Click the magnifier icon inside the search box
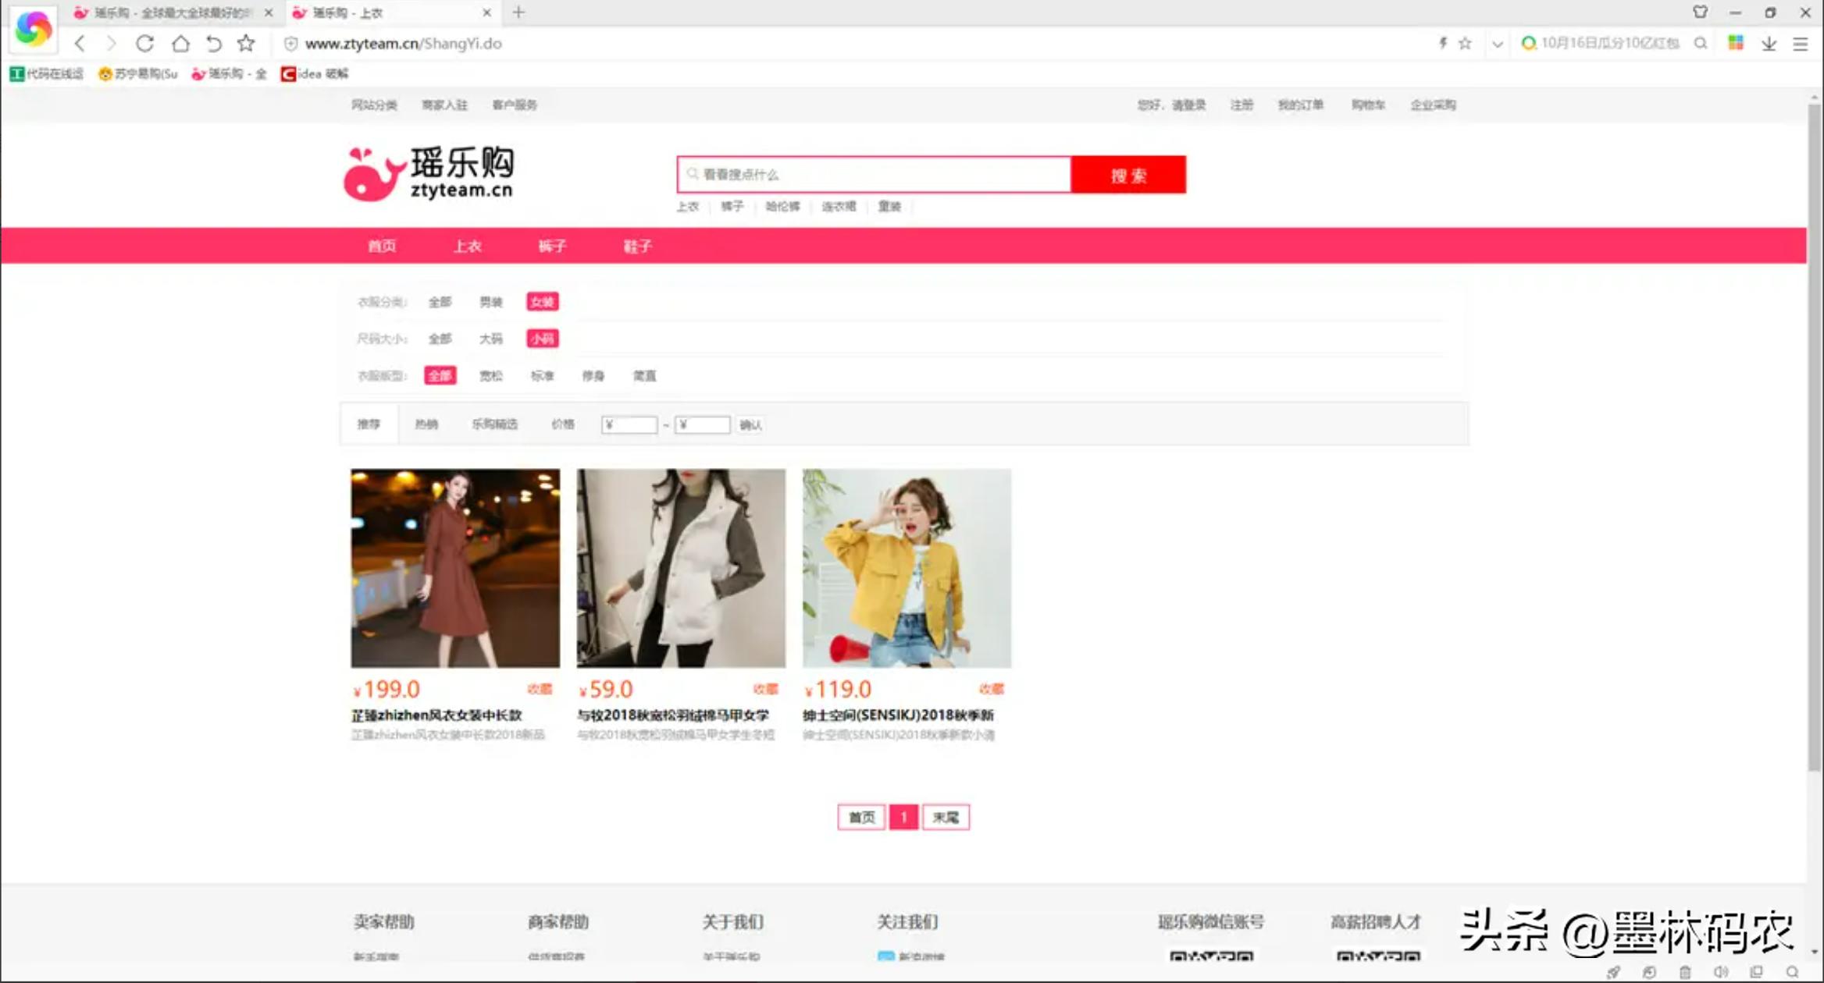The height and width of the screenshot is (983, 1824). (693, 174)
